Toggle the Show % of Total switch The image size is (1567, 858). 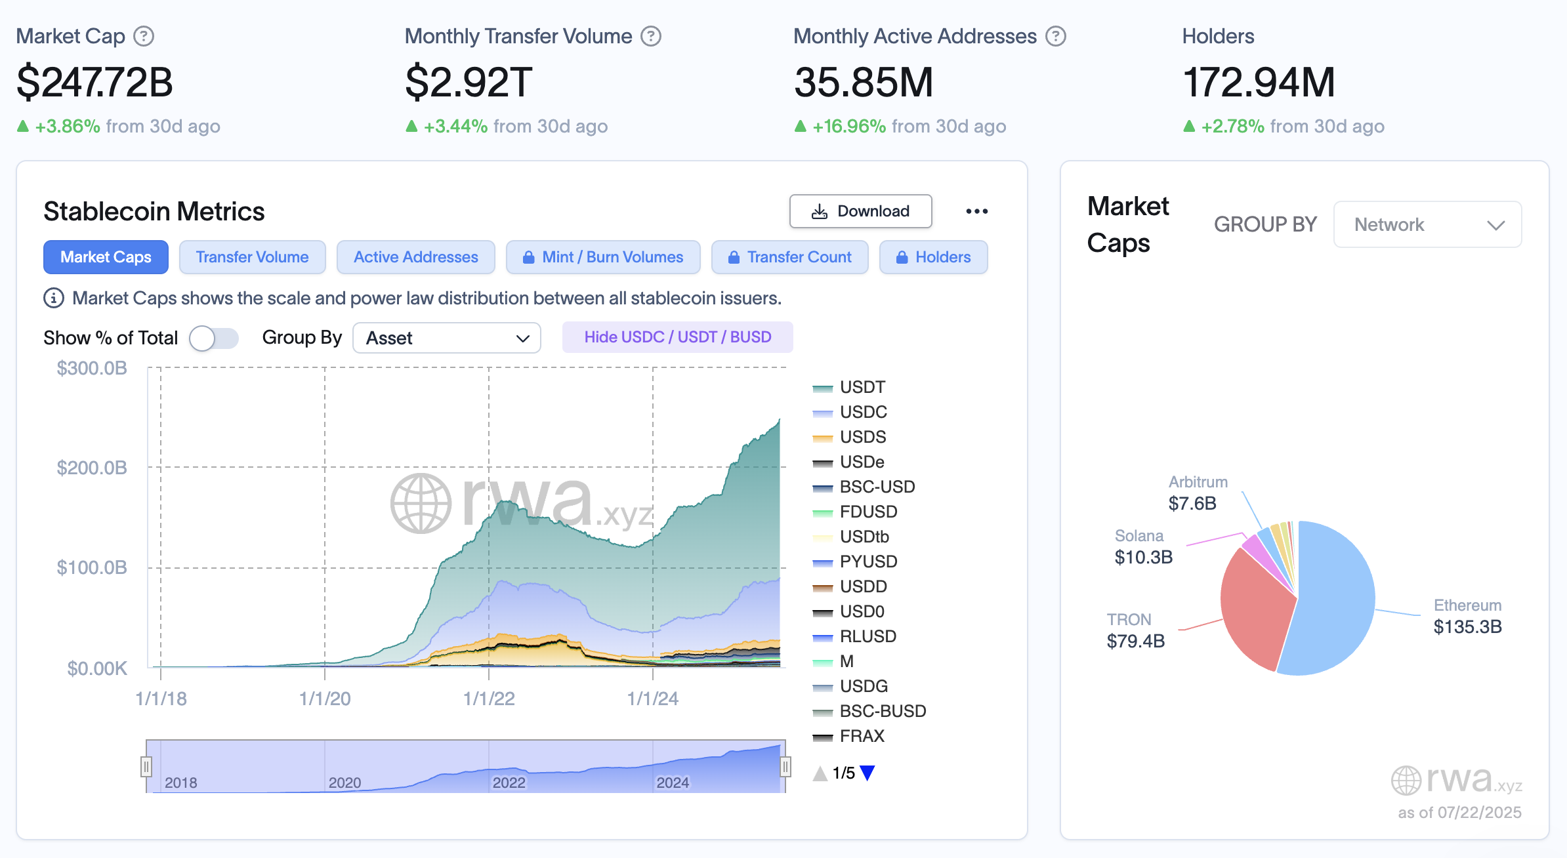[213, 338]
